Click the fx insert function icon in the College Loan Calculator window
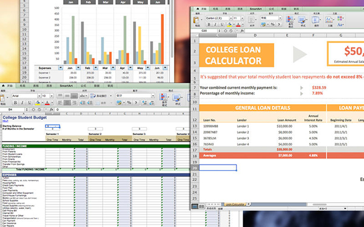Screen dimensions: 364x227 242,31
